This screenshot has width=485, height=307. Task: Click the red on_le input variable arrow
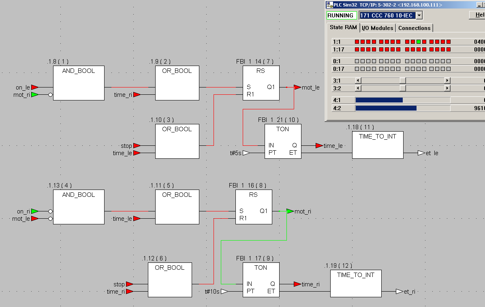35,87
